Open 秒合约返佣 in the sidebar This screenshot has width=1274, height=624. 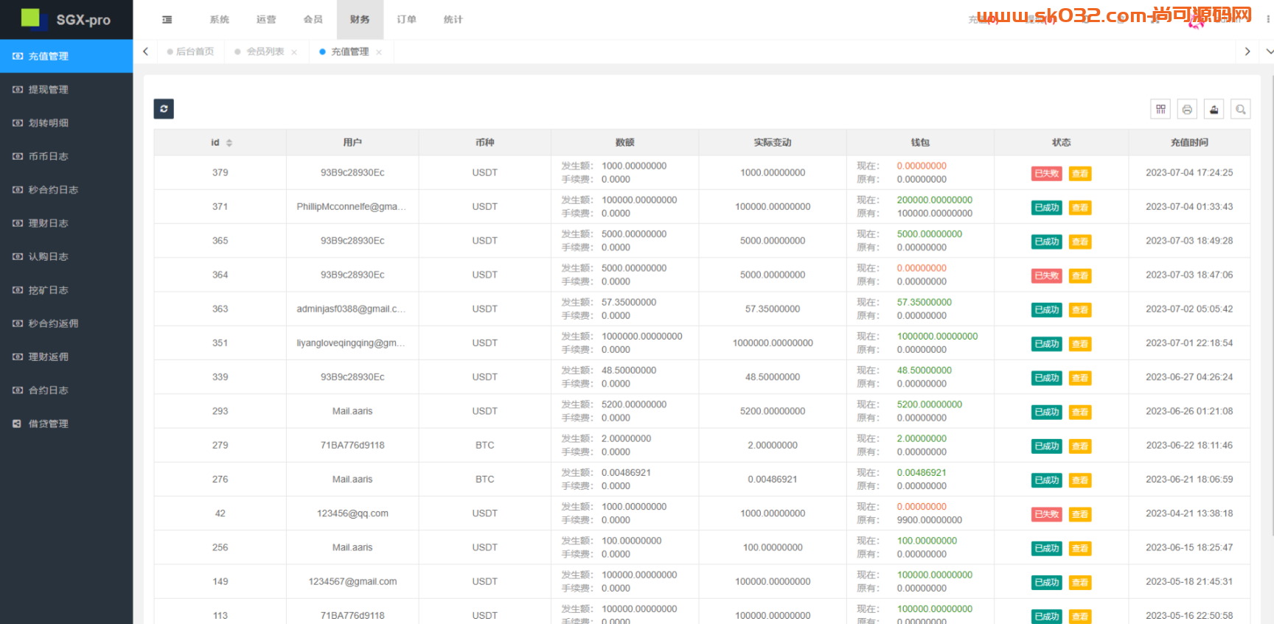[x=66, y=323]
